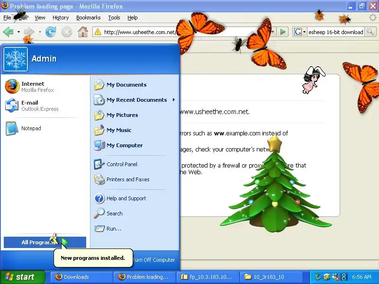Open Printers and Faxes
This screenshot has width=379, height=284.
pyautogui.click(x=135, y=179)
